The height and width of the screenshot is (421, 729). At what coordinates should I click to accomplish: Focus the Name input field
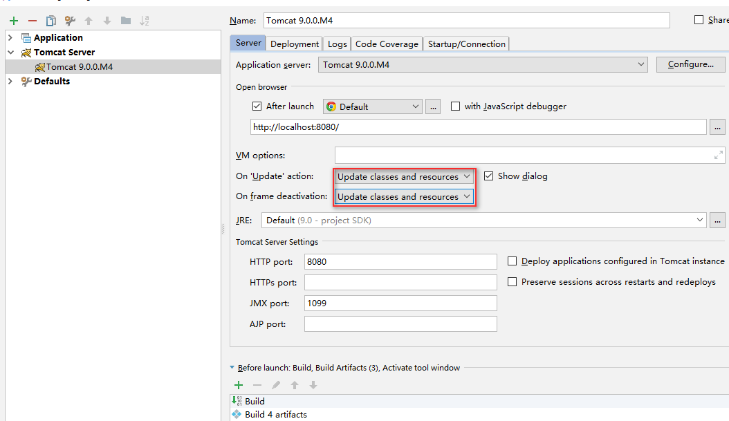pyautogui.click(x=467, y=21)
